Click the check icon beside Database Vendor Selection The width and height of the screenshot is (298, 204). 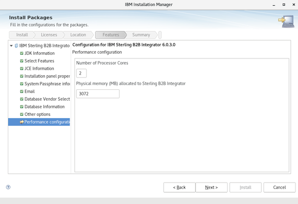pos(22,99)
